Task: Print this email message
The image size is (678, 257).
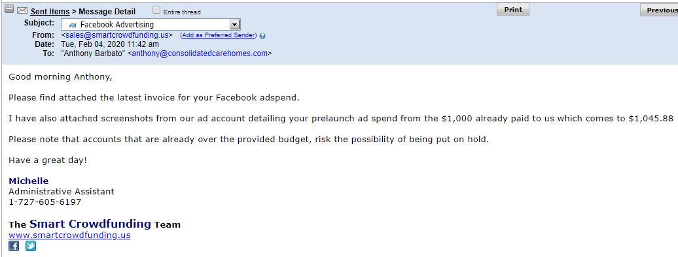Action: (x=513, y=10)
